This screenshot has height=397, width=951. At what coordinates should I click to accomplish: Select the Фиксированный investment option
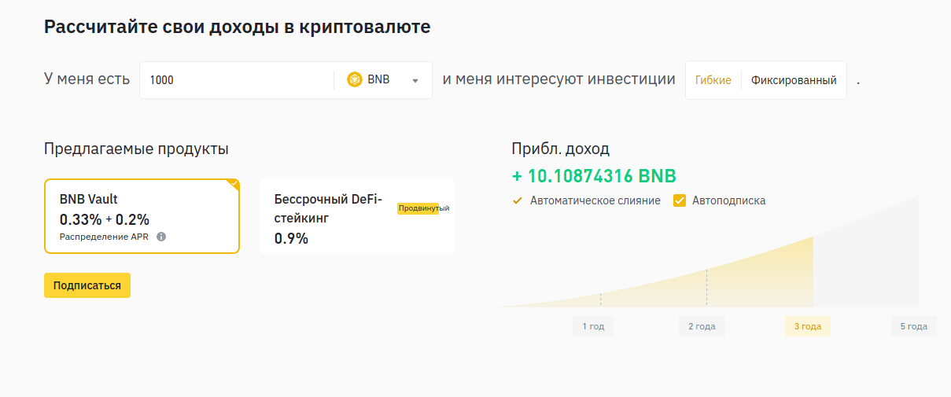pyautogui.click(x=794, y=80)
